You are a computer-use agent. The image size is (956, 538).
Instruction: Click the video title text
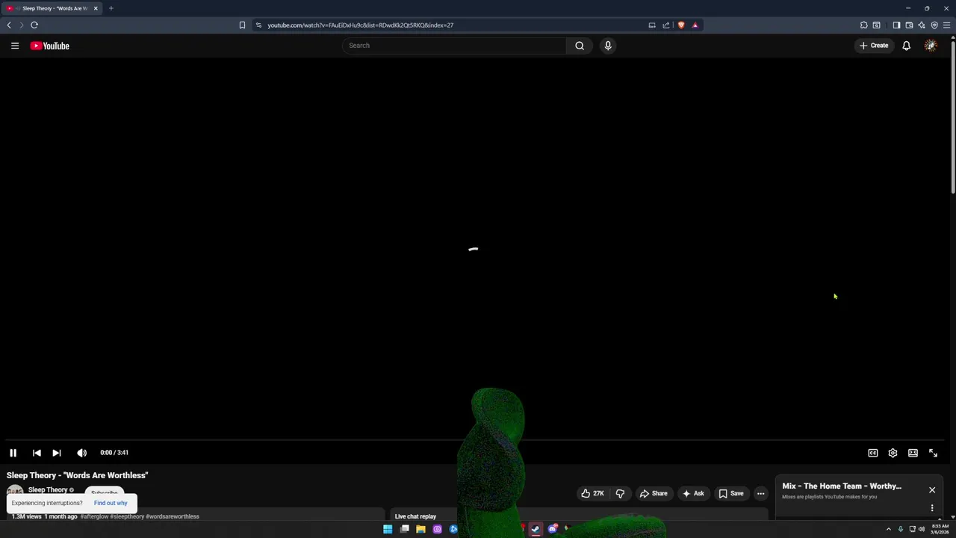point(78,475)
